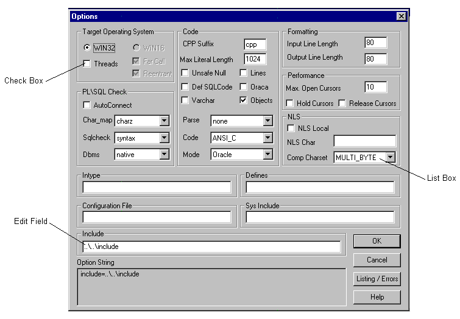This screenshot has width=460, height=319.
Task: Open the Comp Charset dropdown
Action: (x=391, y=158)
